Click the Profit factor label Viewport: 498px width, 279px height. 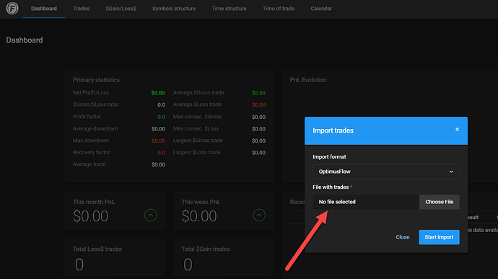pyautogui.click(x=87, y=117)
